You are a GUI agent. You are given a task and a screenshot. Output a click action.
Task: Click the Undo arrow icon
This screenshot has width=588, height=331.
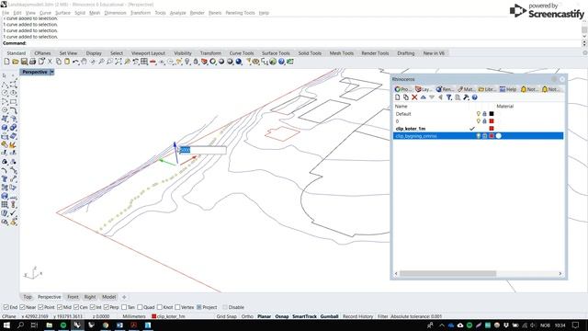[75, 62]
